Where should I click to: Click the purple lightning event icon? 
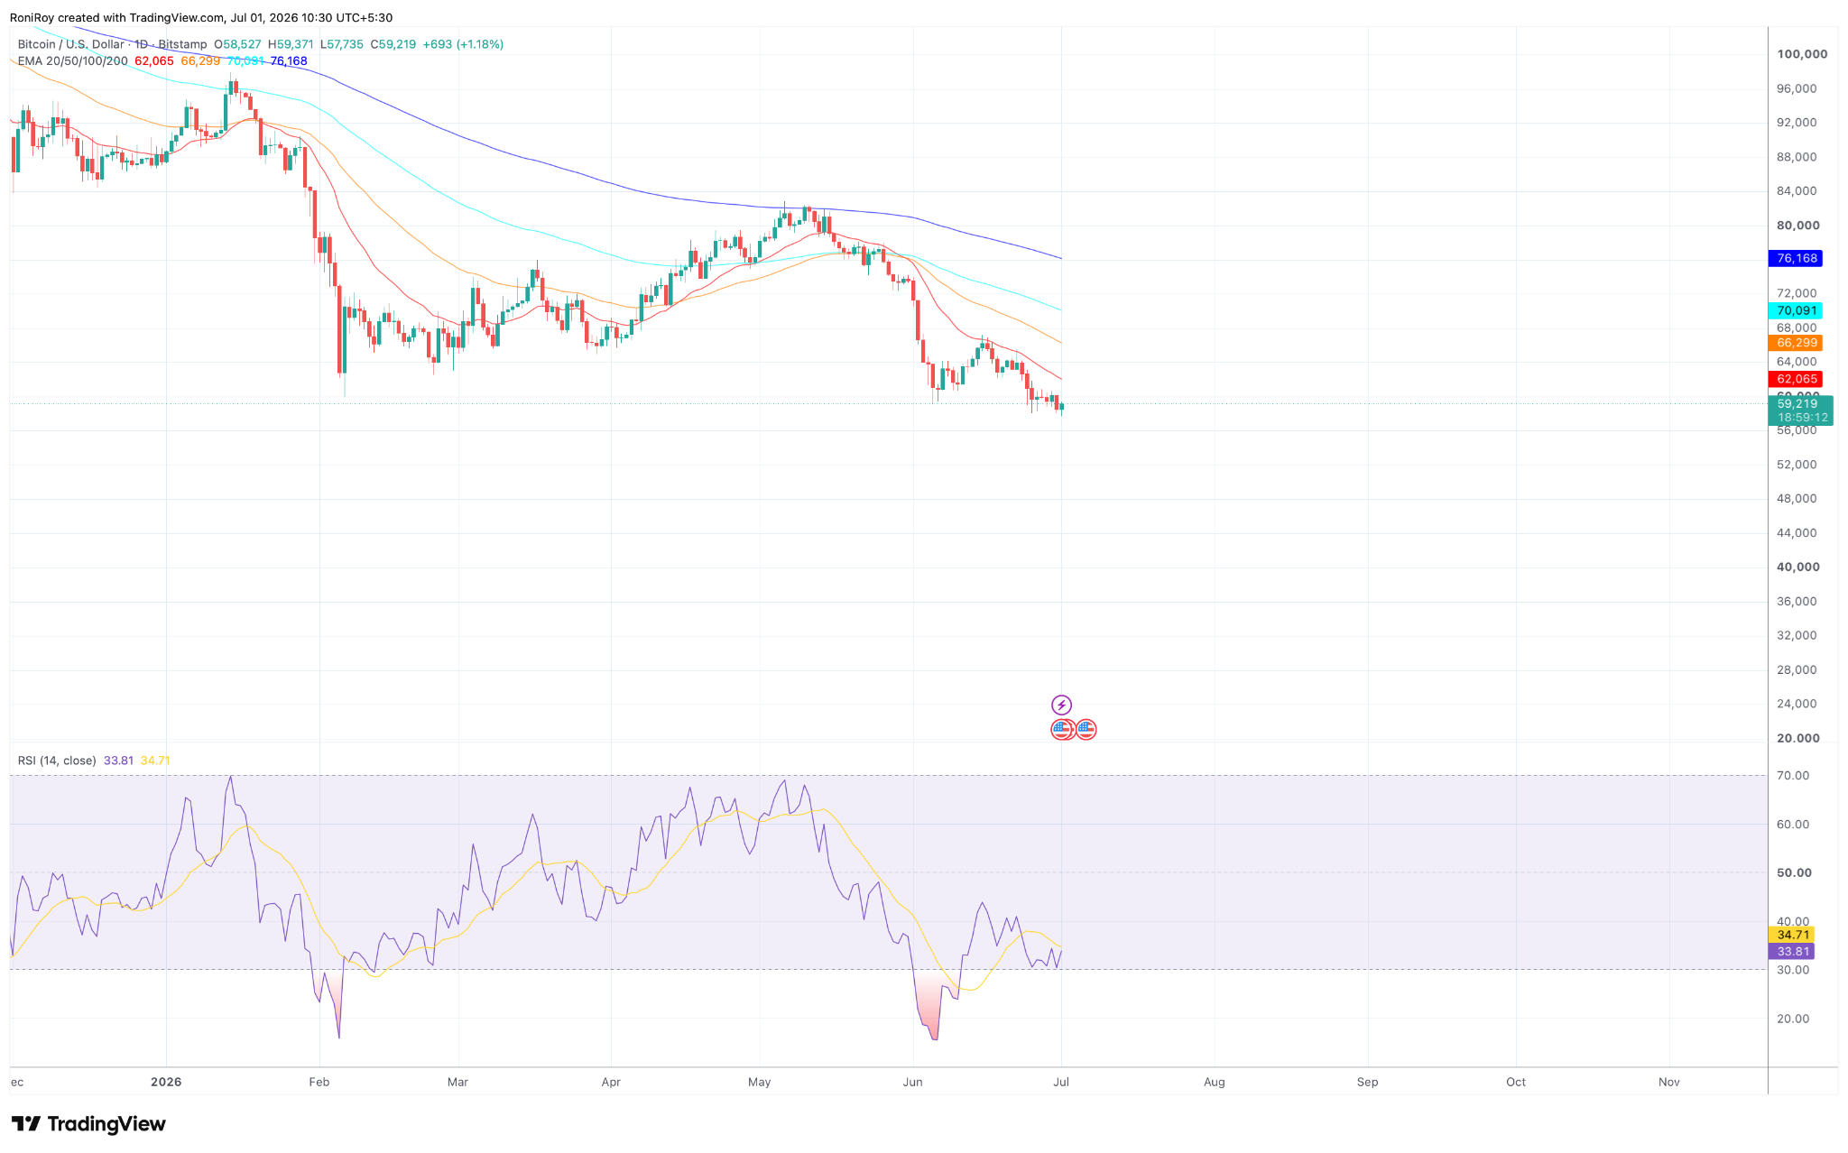1062,705
